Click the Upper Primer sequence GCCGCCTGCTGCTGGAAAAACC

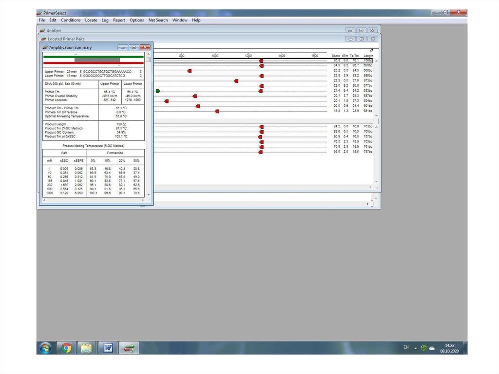tap(107, 72)
